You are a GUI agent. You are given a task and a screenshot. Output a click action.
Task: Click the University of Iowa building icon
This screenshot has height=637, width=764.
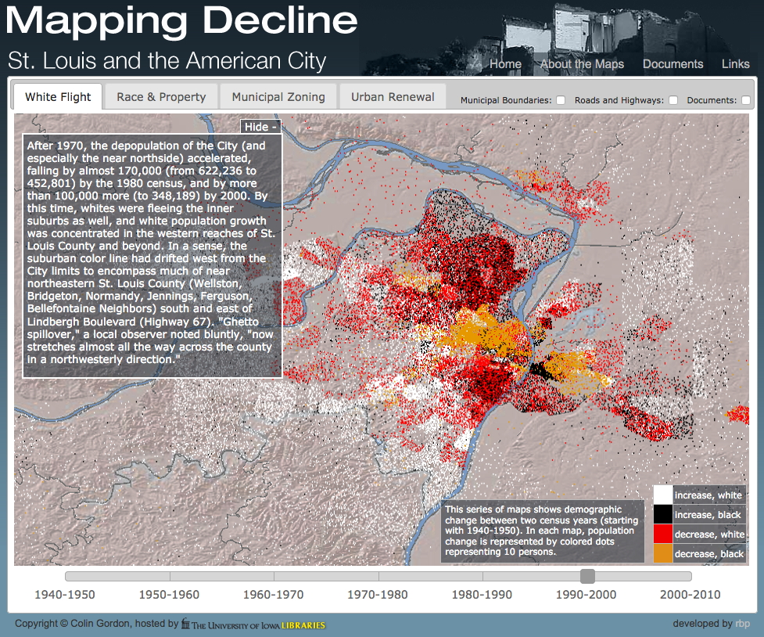[x=185, y=624]
